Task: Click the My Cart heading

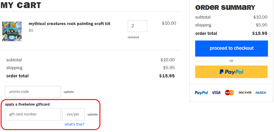Action: [21, 5]
